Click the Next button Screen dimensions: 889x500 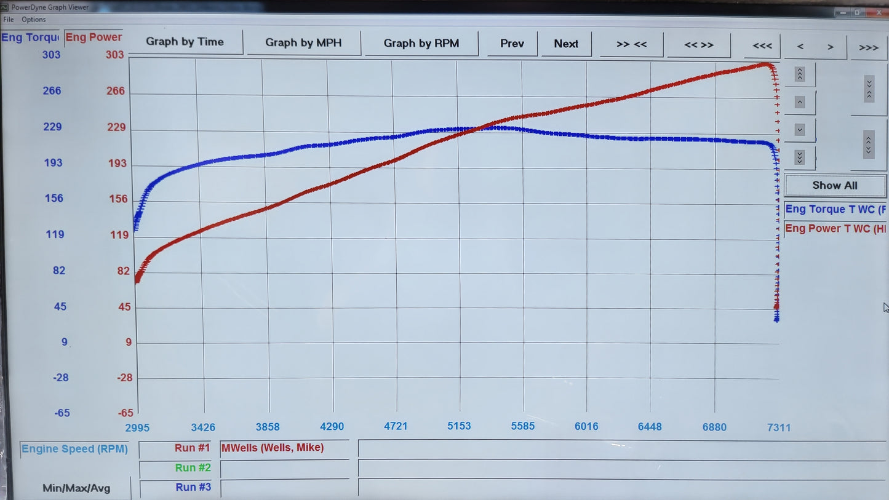click(565, 44)
